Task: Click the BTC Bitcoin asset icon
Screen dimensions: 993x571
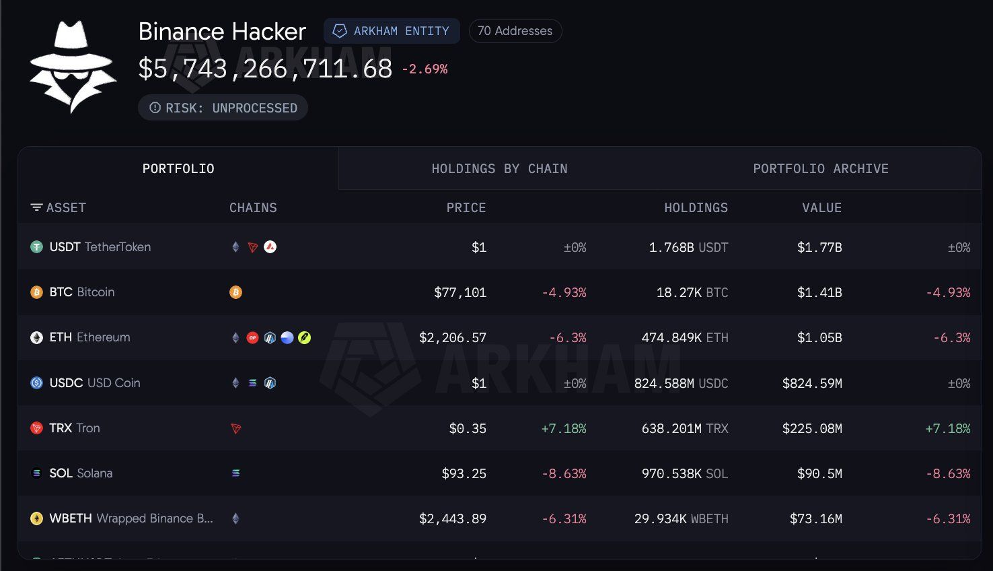Action: pos(37,292)
